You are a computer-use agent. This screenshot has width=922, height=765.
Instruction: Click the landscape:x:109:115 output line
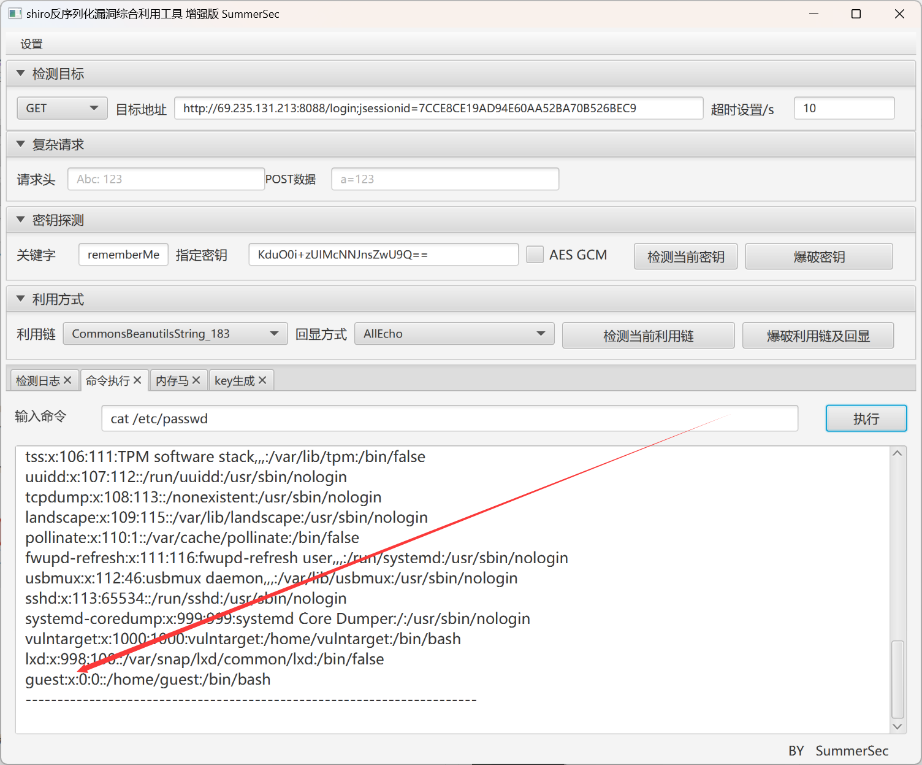point(226,517)
